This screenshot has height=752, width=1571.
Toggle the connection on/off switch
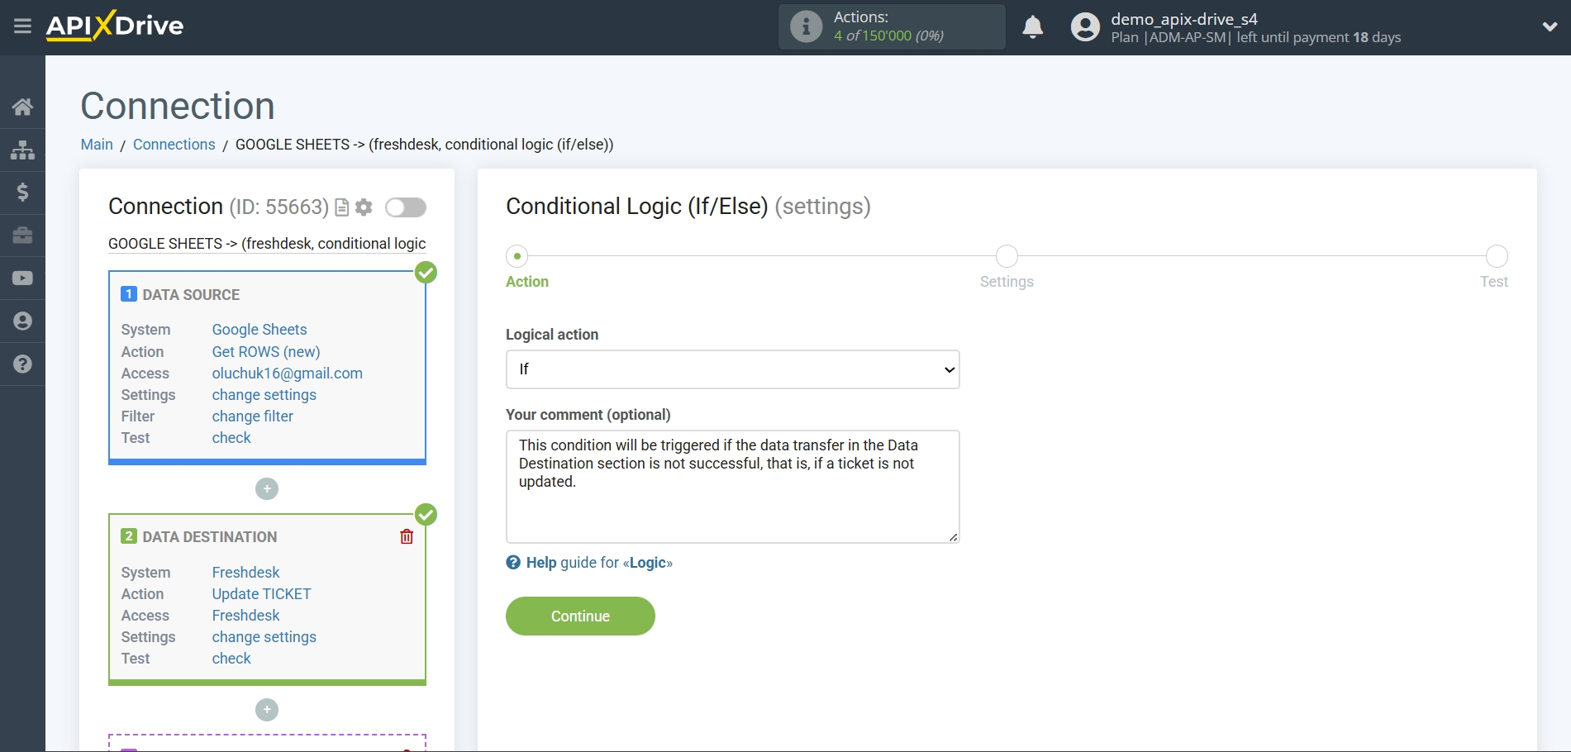pyautogui.click(x=406, y=207)
